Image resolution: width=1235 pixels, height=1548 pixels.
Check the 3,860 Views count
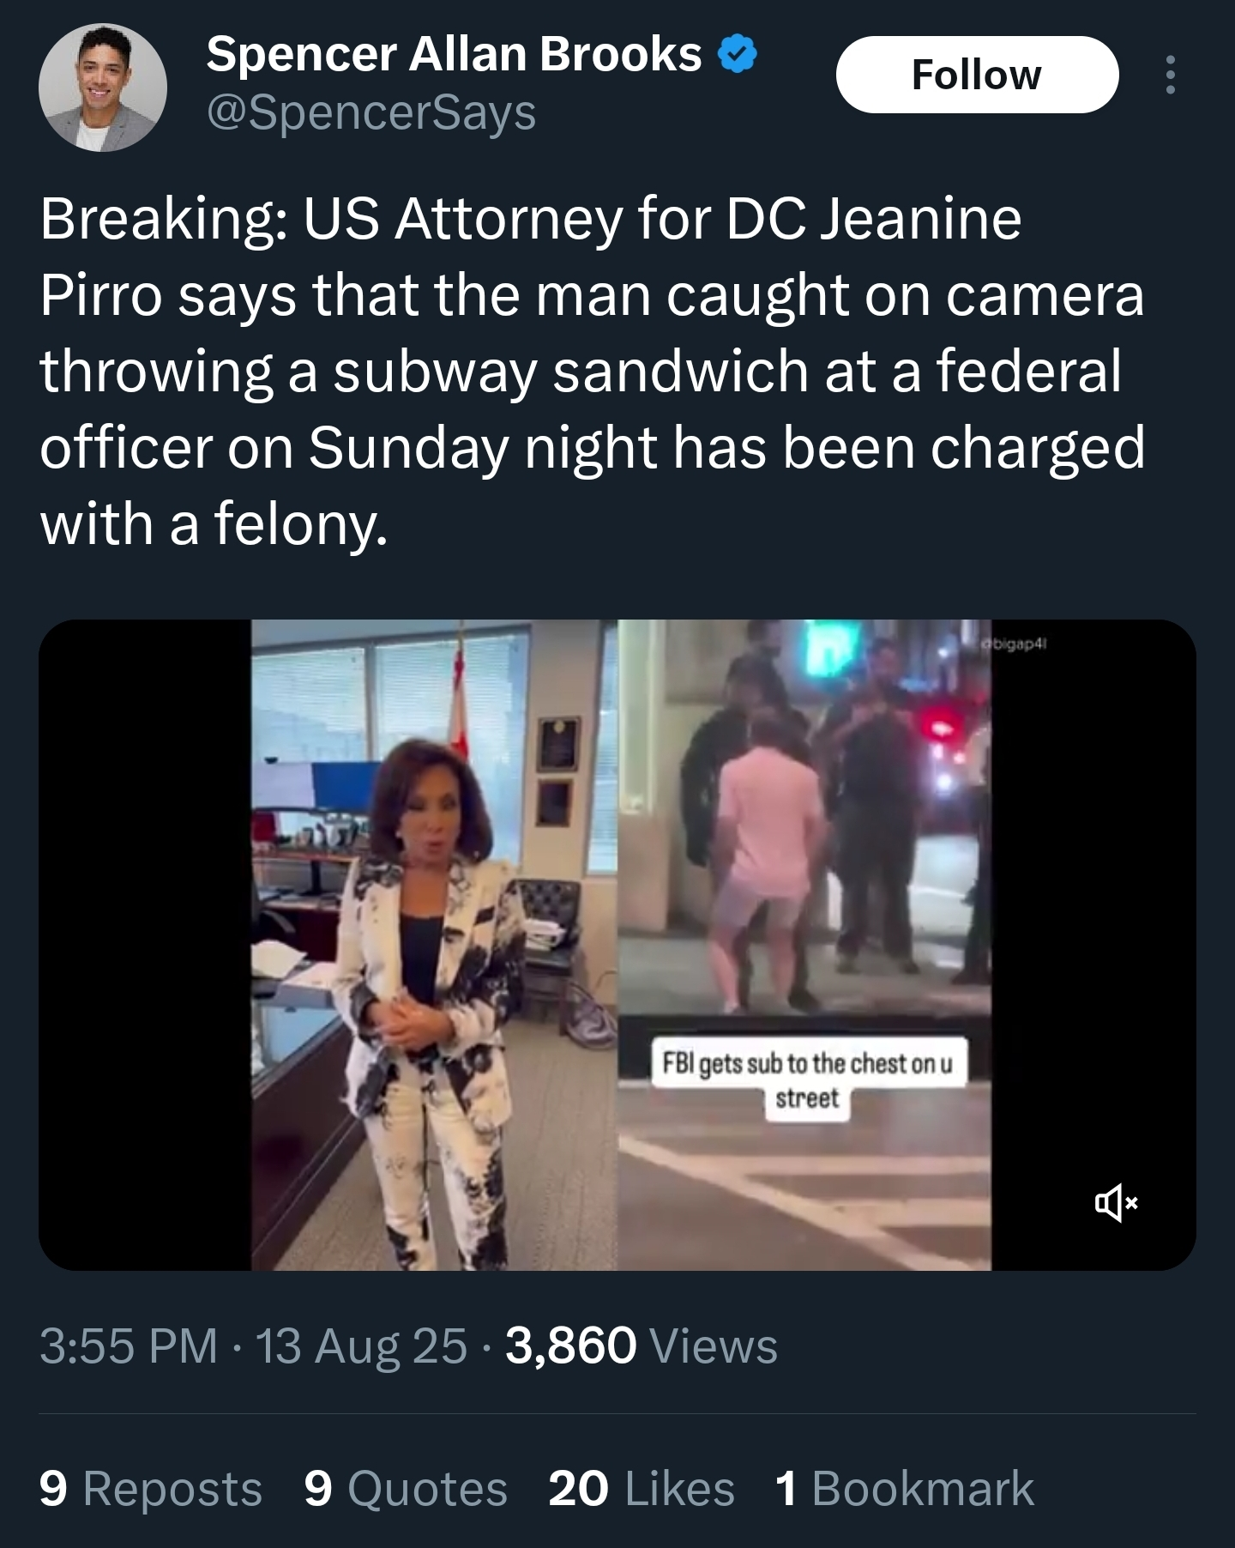tap(642, 1345)
